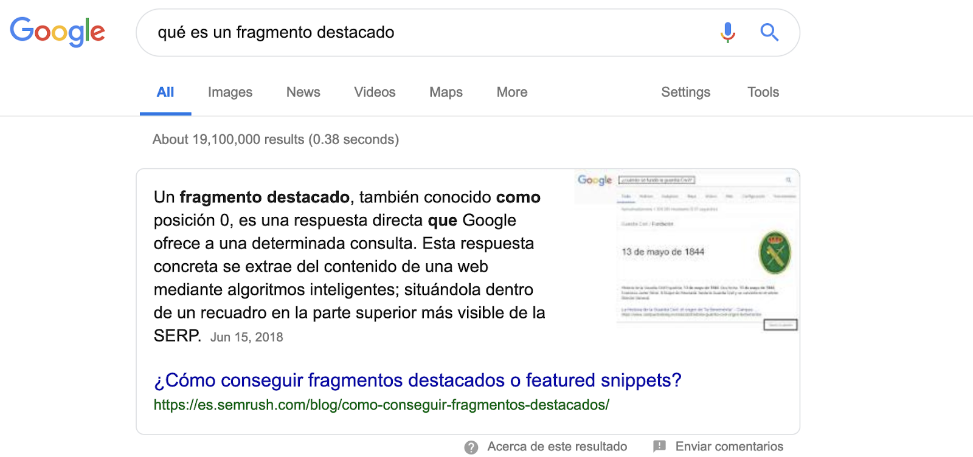Open the '¿Cómo conseguir fragmentos destacados' link
The width and height of the screenshot is (973, 457).
click(x=417, y=380)
